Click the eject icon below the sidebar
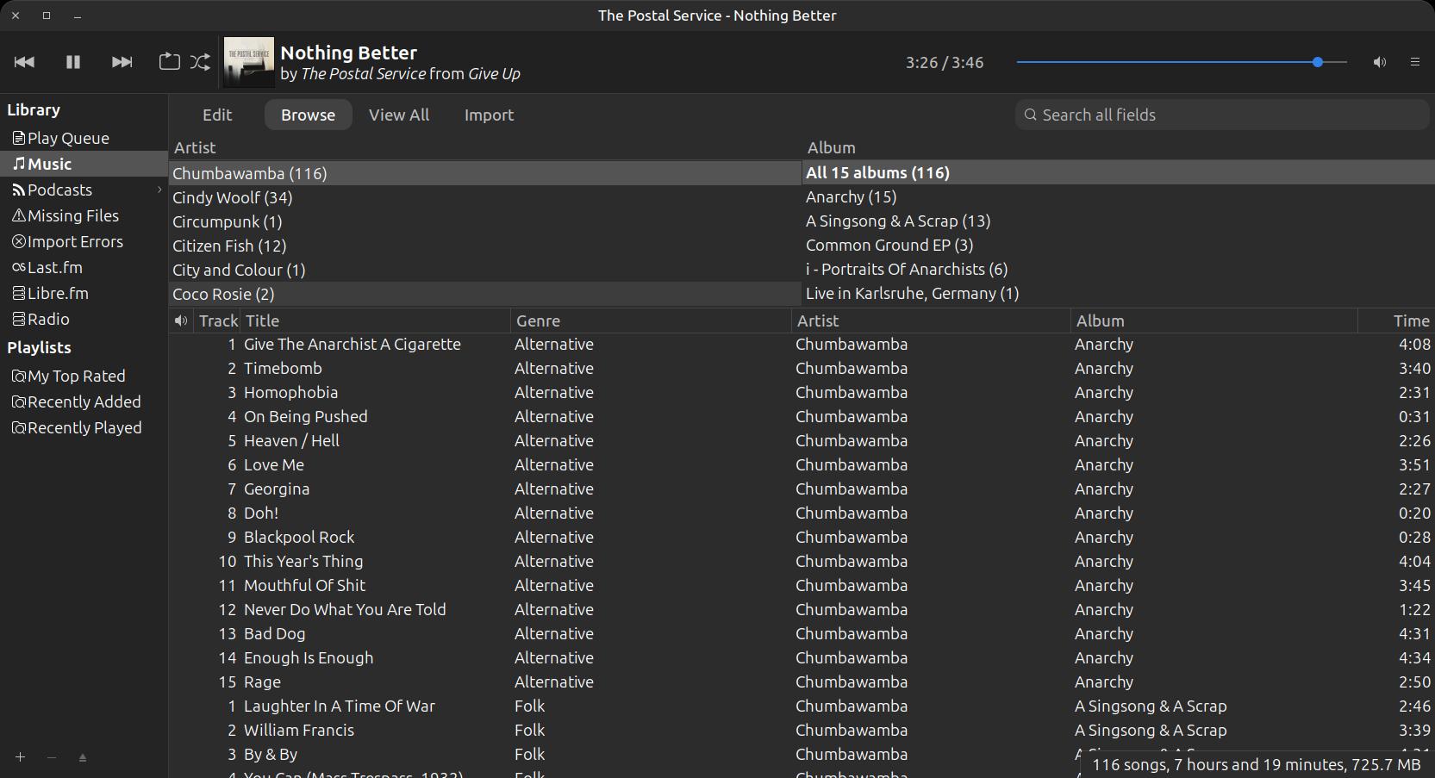Viewport: 1435px width, 778px height. [x=83, y=757]
